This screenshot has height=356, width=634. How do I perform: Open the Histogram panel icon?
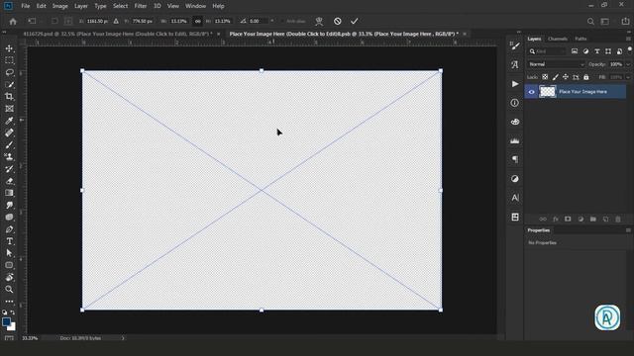(x=515, y=140)
